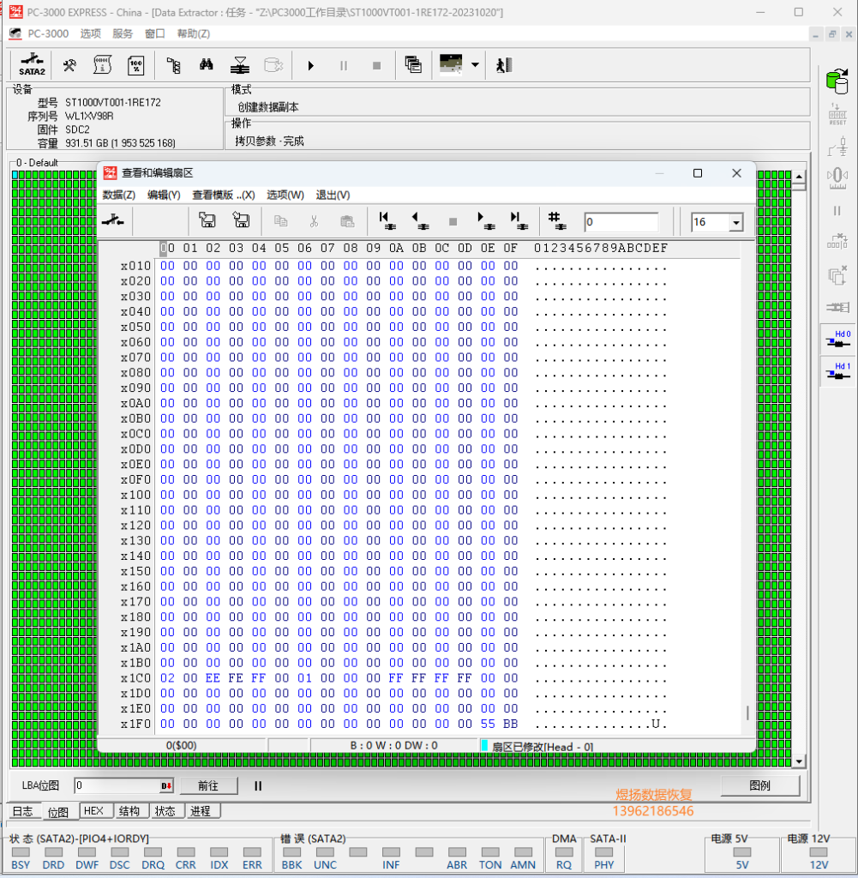Click the binoculars search icon
This screenshot has height=878, width=858.
click(x=207, y=65)
